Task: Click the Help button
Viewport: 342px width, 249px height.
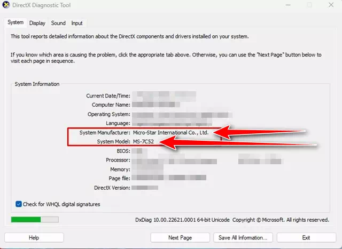Action: click(34, 237)
